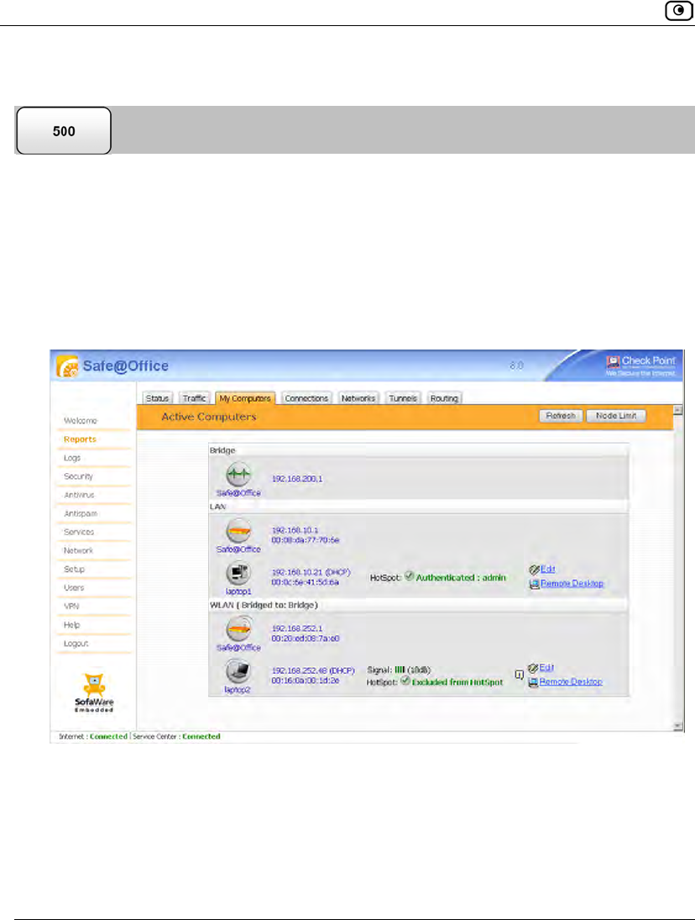Screen dimensions: 695x920
Task: Select Reports in the sidebar
Action: point(81,439)
